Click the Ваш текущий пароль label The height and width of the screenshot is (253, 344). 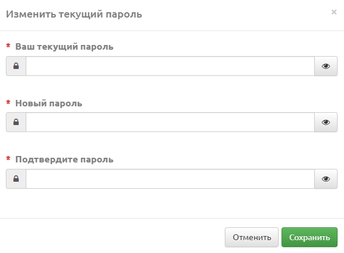pos(64,47)
